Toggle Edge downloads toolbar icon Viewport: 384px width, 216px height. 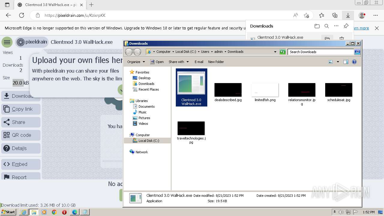coord(348,15)
